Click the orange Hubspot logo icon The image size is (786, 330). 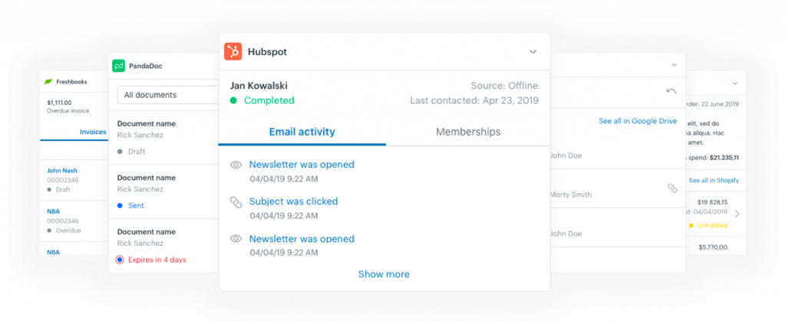[233, 51]
